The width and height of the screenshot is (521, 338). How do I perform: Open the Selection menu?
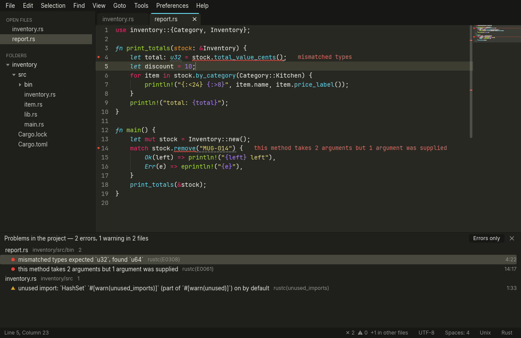pos(53,6)
